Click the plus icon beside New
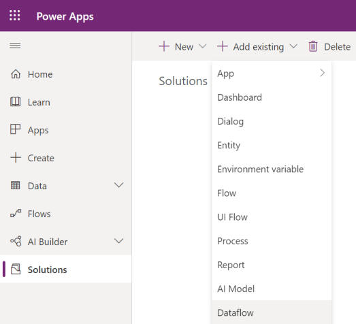Image resolution: width=356 pixels, height=324 pixels. (x=164, y=46)
